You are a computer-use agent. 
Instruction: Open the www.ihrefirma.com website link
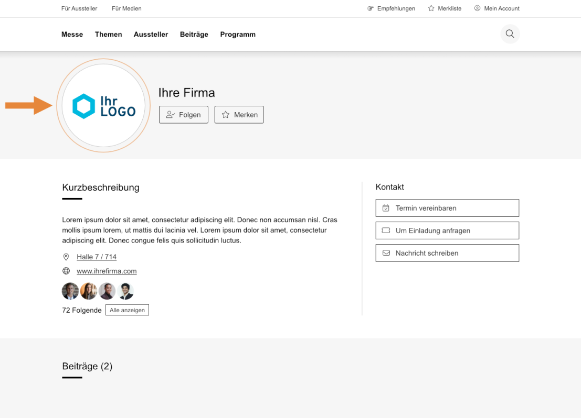click(107, 271)
